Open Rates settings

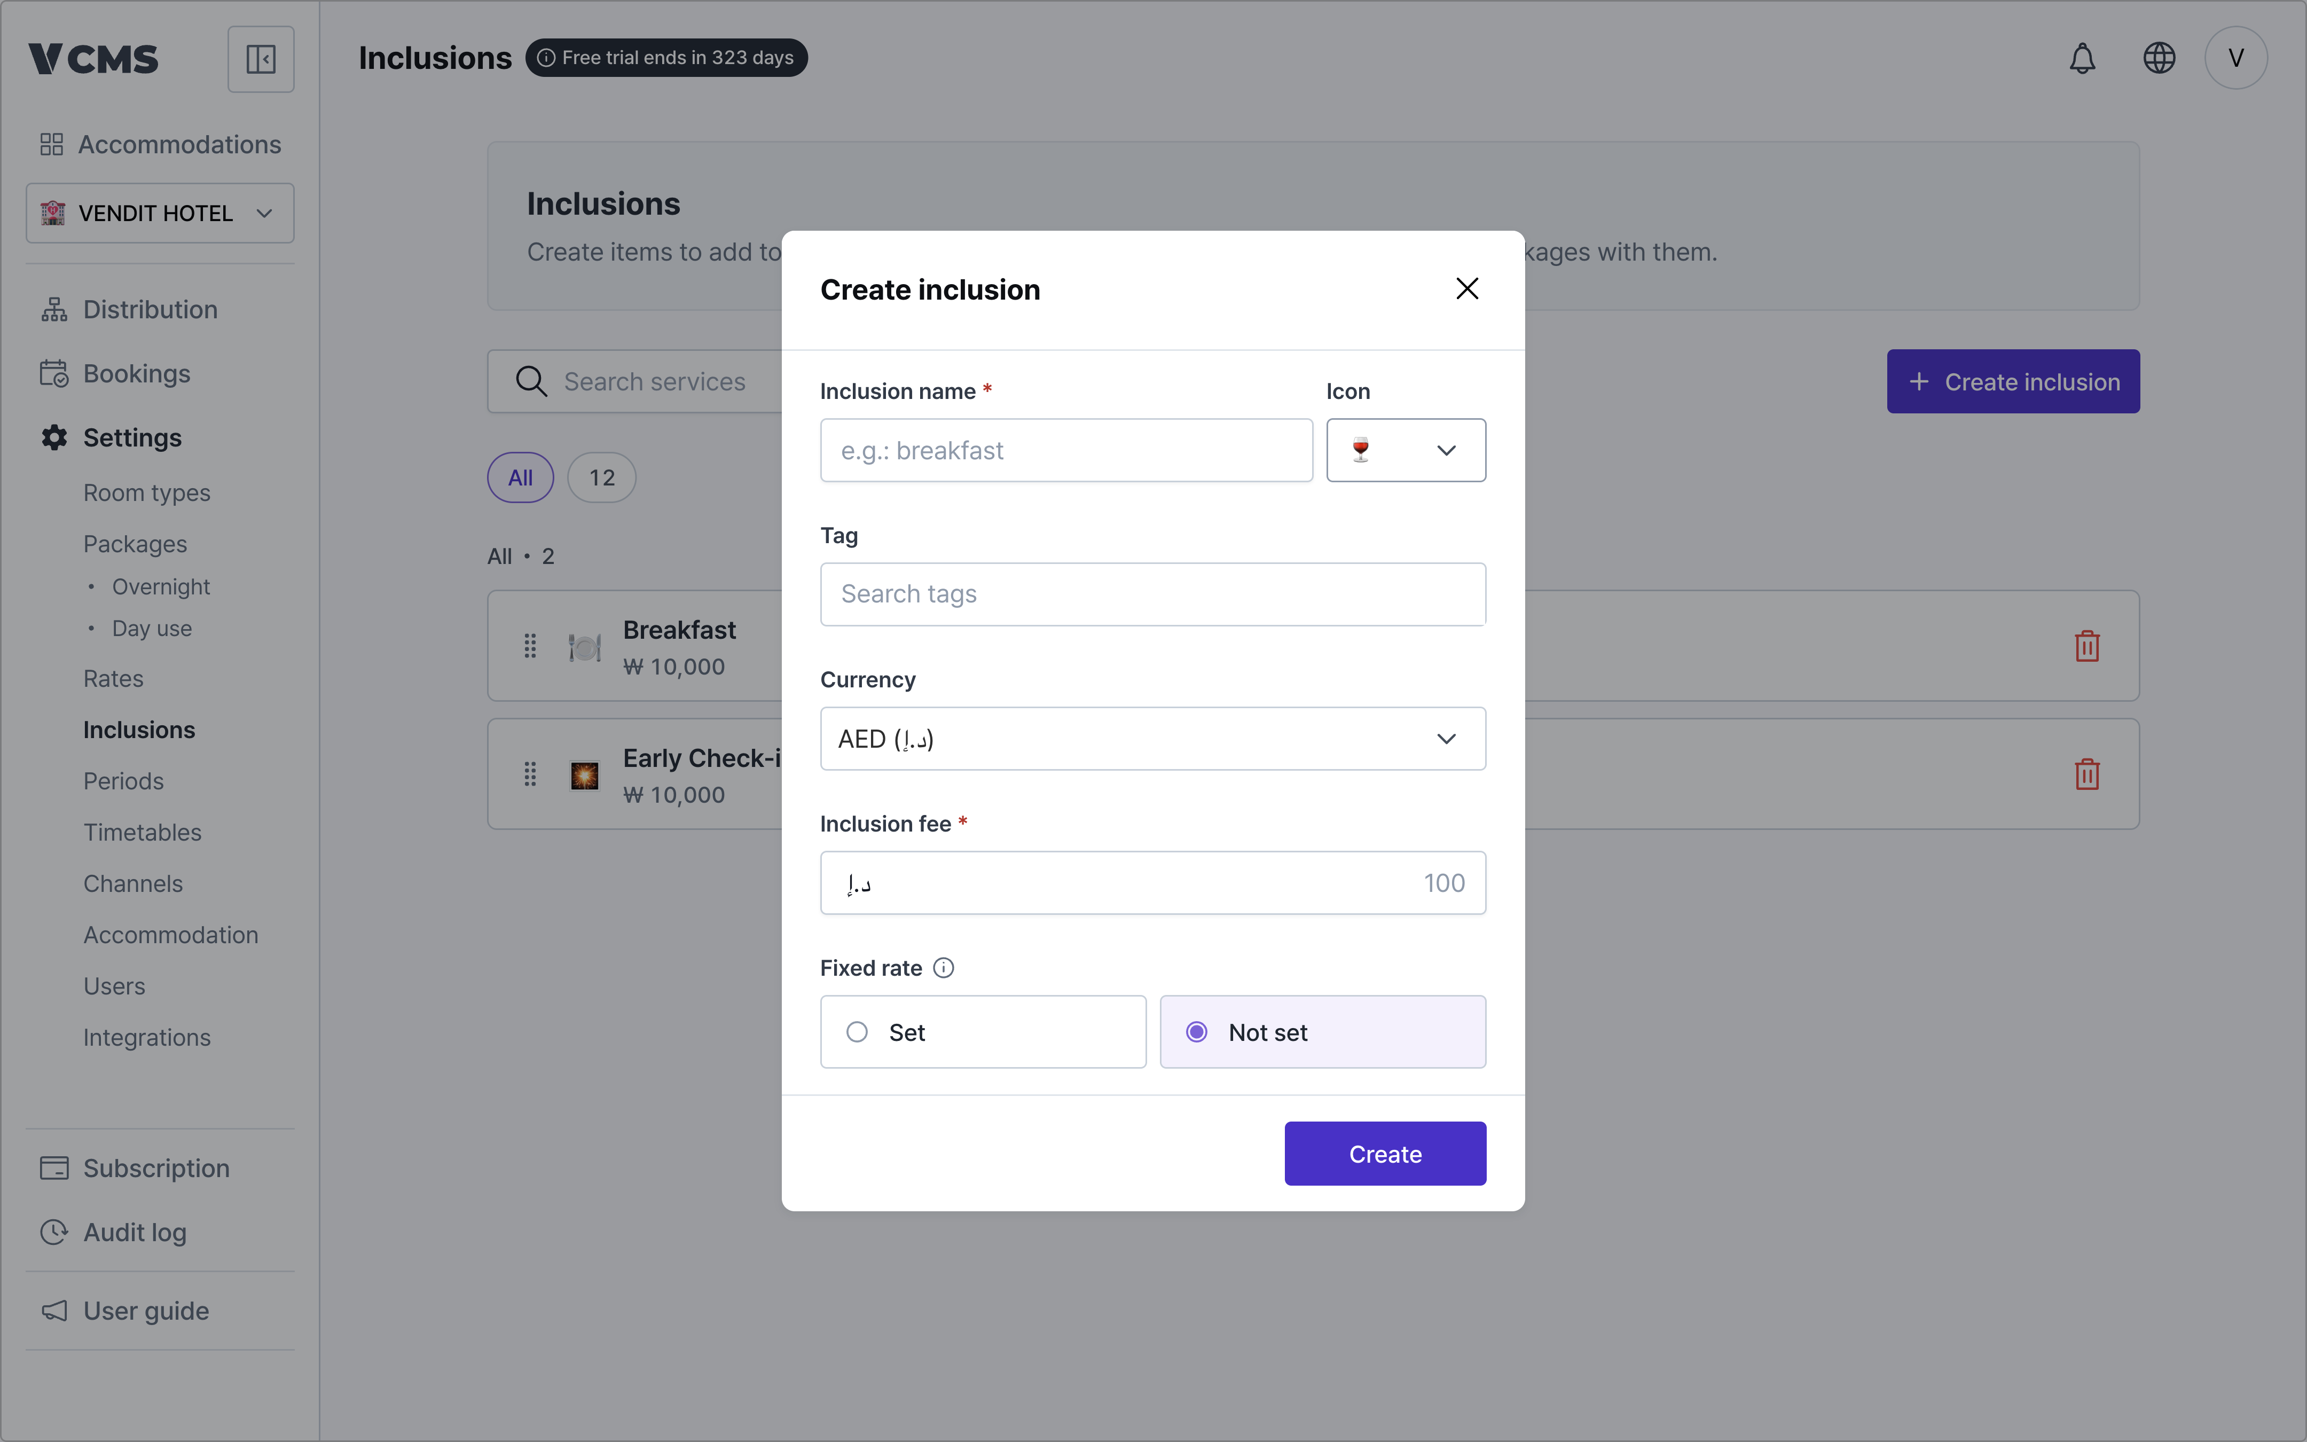113,679
